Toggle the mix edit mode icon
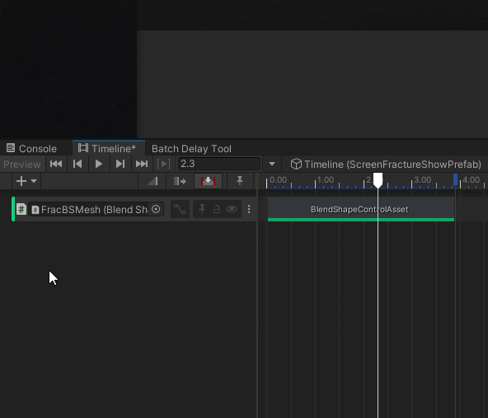Image resolution: width=488 pixels, height=418 pixels. 152,181
